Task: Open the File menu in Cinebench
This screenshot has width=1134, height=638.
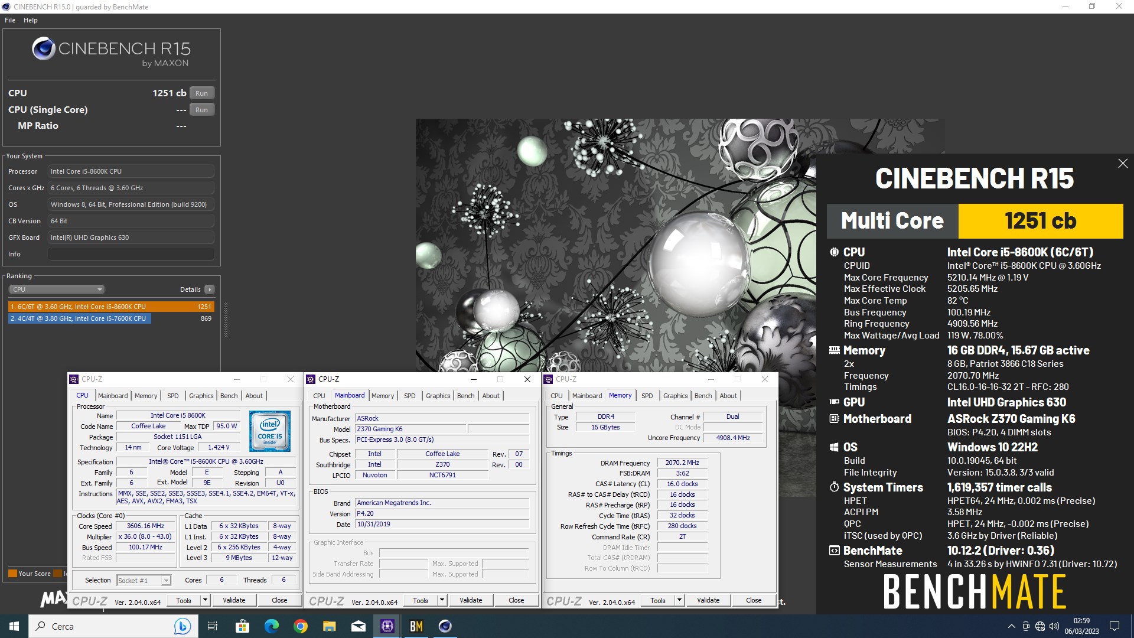Action: tap(10, 20)
